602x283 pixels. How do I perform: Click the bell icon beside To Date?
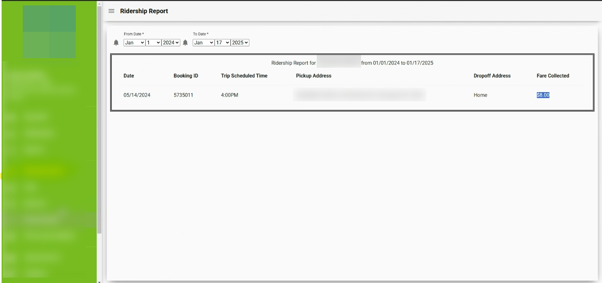[185, 43]
